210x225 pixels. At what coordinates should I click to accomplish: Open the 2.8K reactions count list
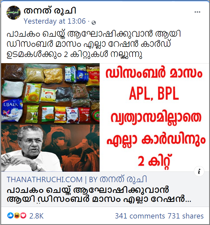pos(36,216)
